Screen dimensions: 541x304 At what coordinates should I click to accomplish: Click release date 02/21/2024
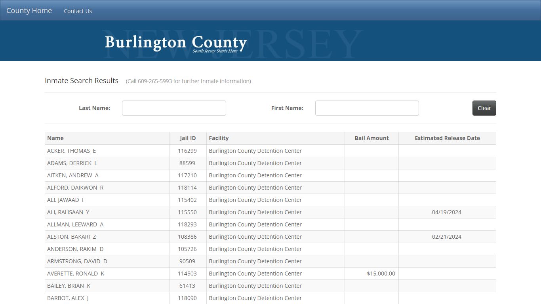[447, 237]
